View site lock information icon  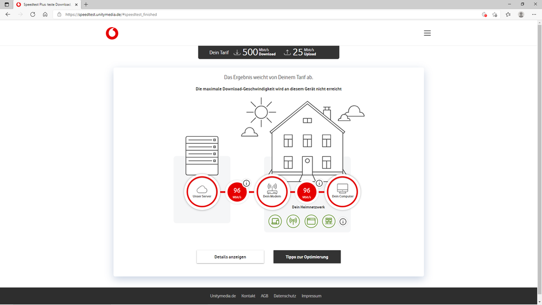click(59, 15)
